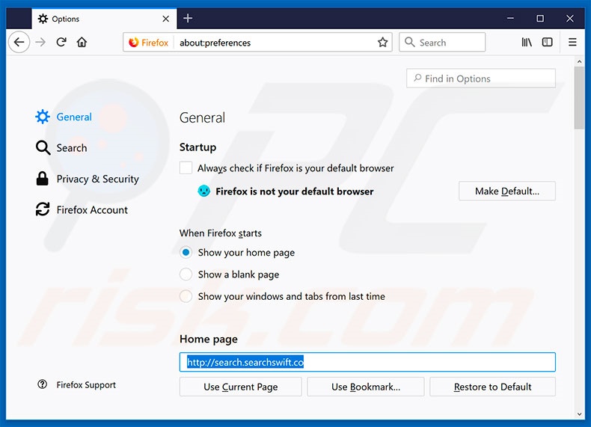Viewport: 591px width, 427px height.
Task: Reload the current page
Action: pyautogui.click(x=61, y=42)
